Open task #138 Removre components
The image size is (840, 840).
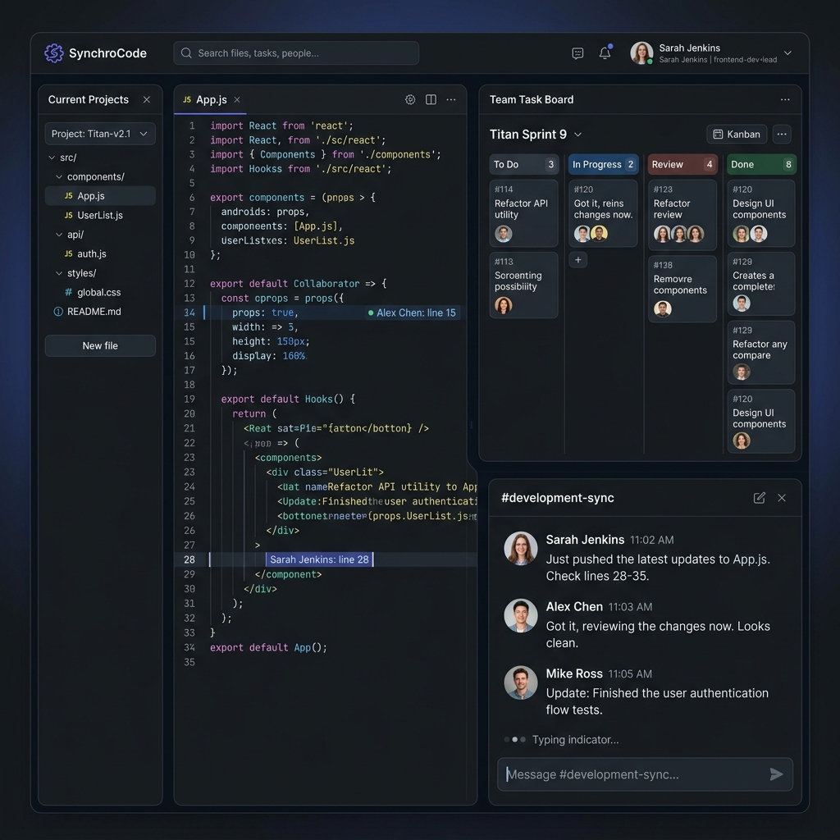pos(682,289)
